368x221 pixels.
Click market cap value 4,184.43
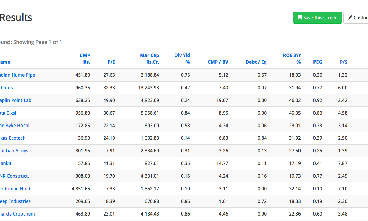point(150,214)
